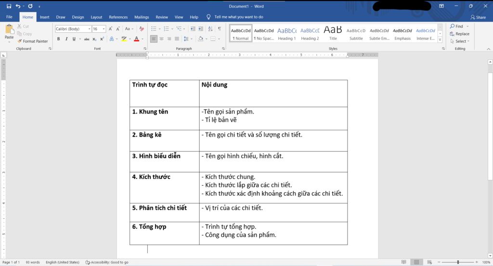Click the Decrease Indent icon

pos(193,28)
